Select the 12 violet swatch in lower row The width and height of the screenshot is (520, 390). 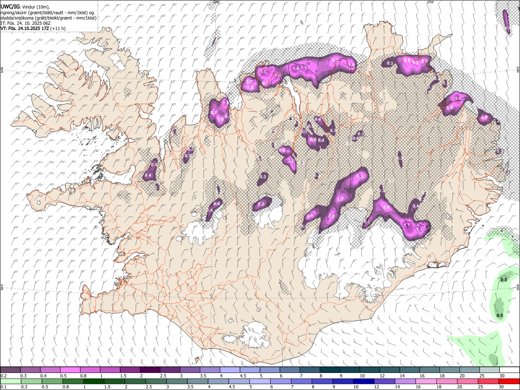[x=384, y=381]
